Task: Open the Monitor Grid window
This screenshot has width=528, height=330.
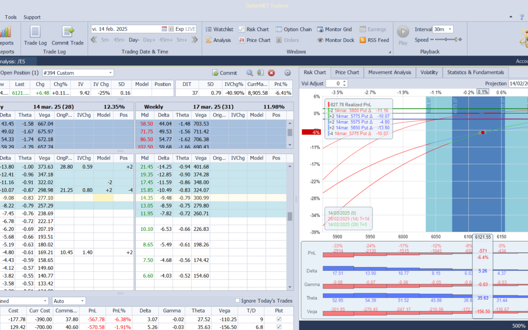Action: 334,29
